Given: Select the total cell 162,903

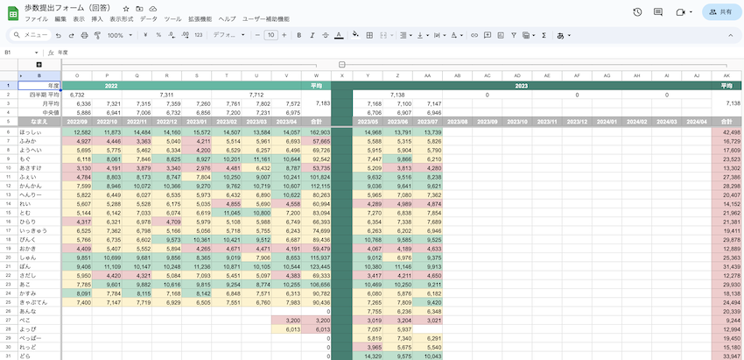Looking at the screenshot, I should (316, 132).
